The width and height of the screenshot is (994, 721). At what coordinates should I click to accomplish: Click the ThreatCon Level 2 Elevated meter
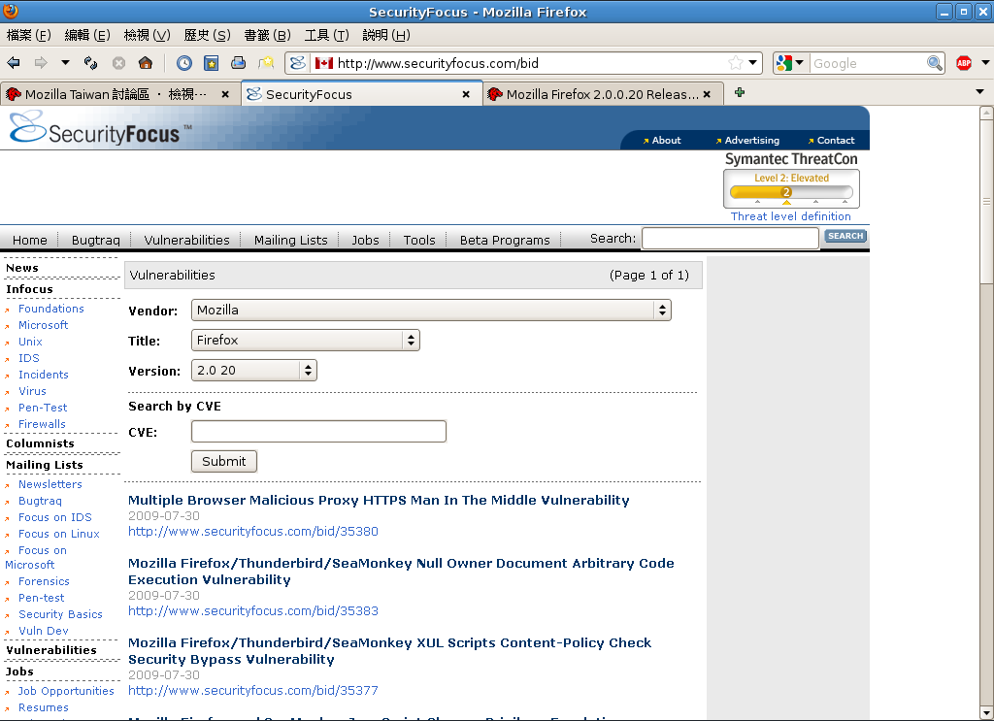pos(791,191)
